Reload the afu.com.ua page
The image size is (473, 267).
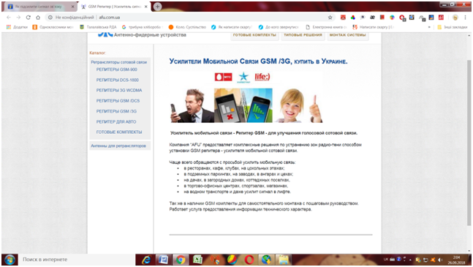28,18
